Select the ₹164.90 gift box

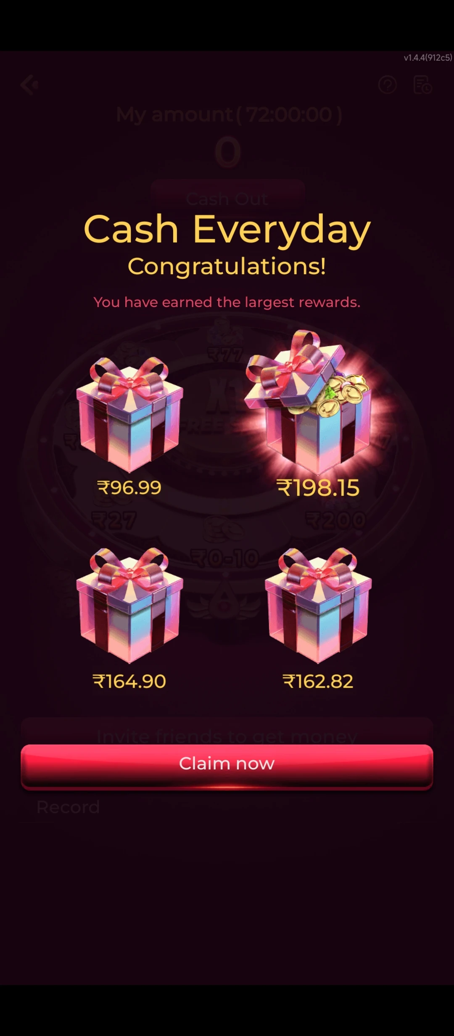point(129,605)
